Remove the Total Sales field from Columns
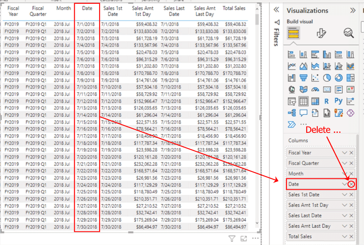This screenshot has height=245, width=364. pyautogui.click(x=351, y=237)
